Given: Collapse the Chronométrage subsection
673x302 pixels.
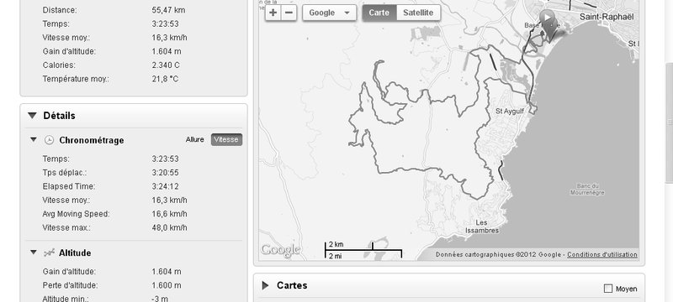Looking at the screenshot, I should click(34, 140).
